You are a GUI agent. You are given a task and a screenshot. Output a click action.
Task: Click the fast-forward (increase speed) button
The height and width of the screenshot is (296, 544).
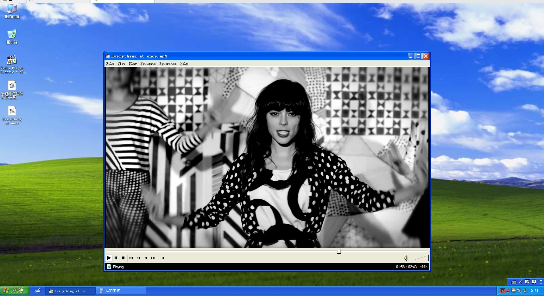point(146,258)
